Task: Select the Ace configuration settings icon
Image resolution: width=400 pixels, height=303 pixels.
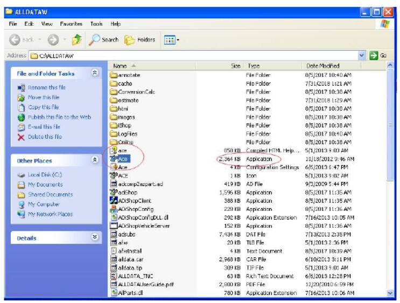Action: (114, 167)
